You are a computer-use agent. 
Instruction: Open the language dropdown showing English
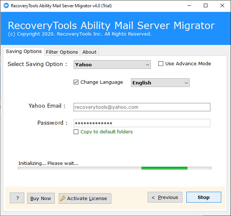(x=160, y=83)
